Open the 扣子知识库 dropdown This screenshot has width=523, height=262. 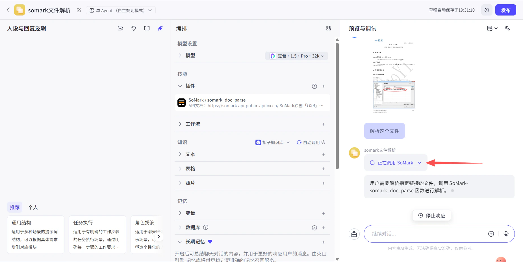coord(273,142)
